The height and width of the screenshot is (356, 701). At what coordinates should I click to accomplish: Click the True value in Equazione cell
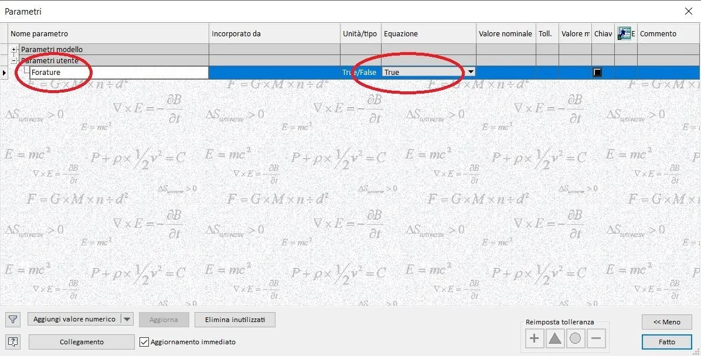424,72
